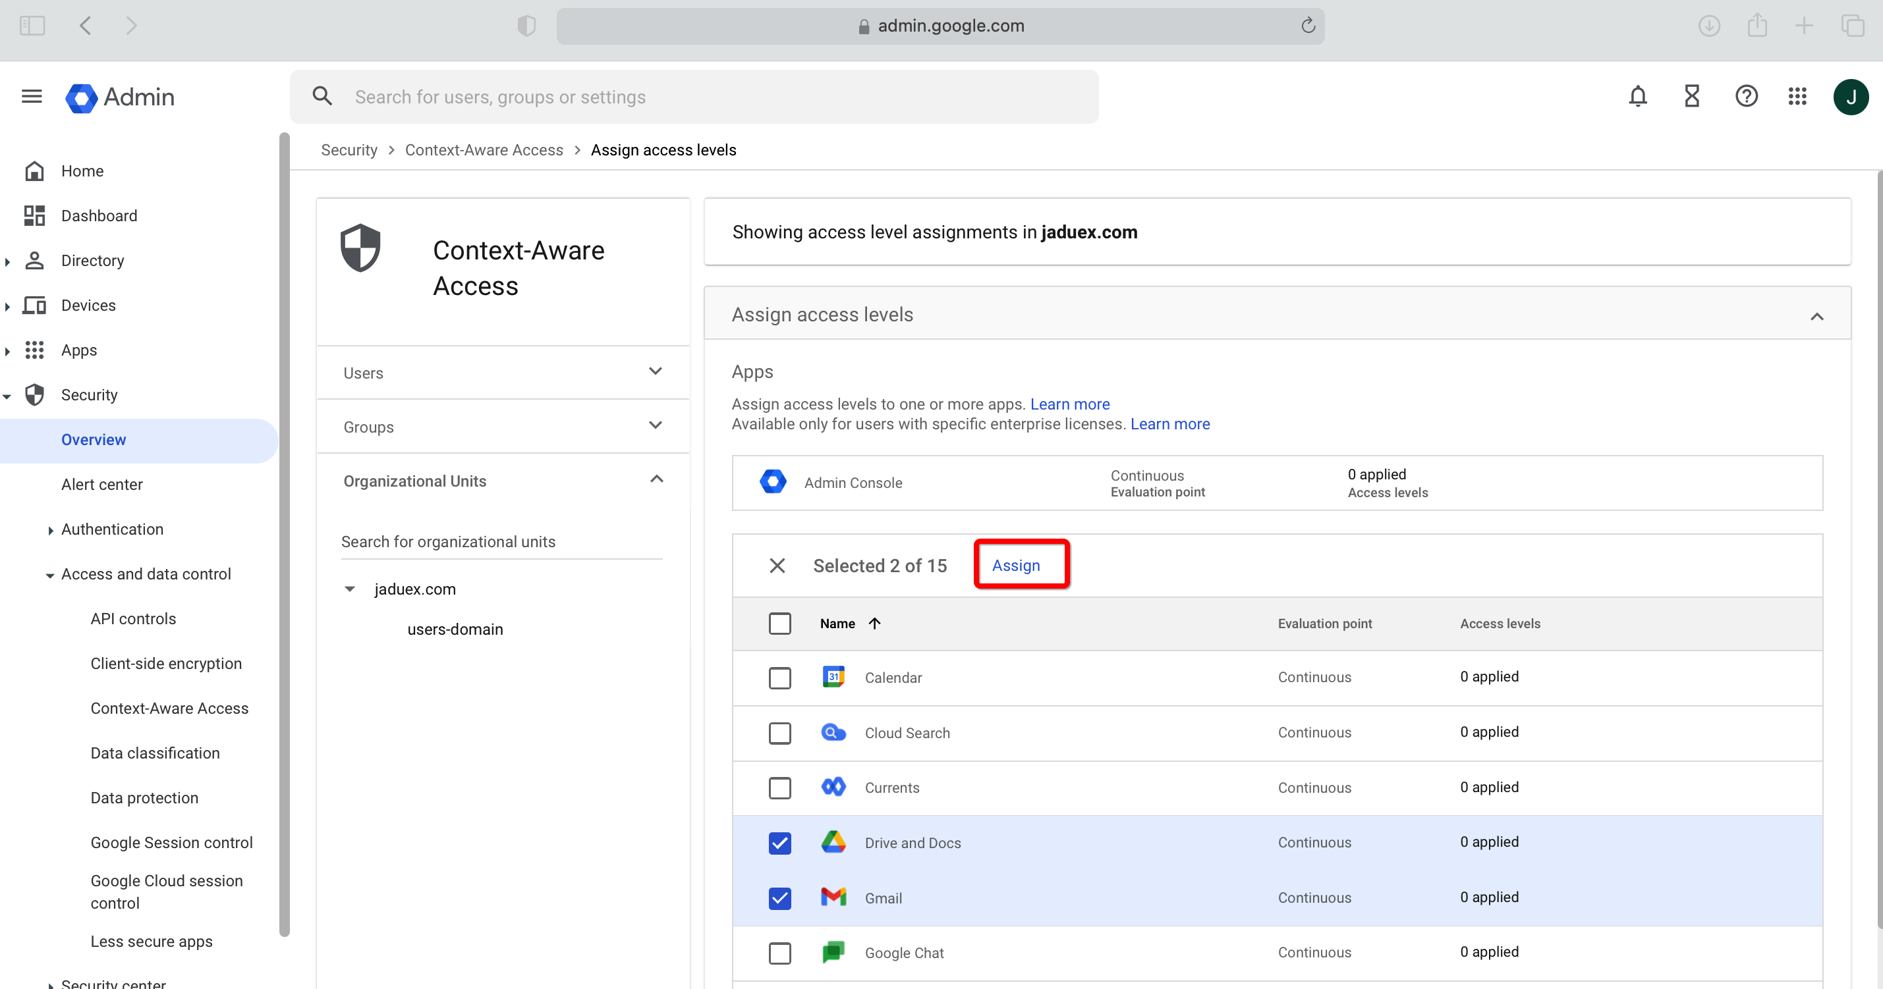
Task: Expand Directory in the sidebar
Action: (x=7, y=261)
